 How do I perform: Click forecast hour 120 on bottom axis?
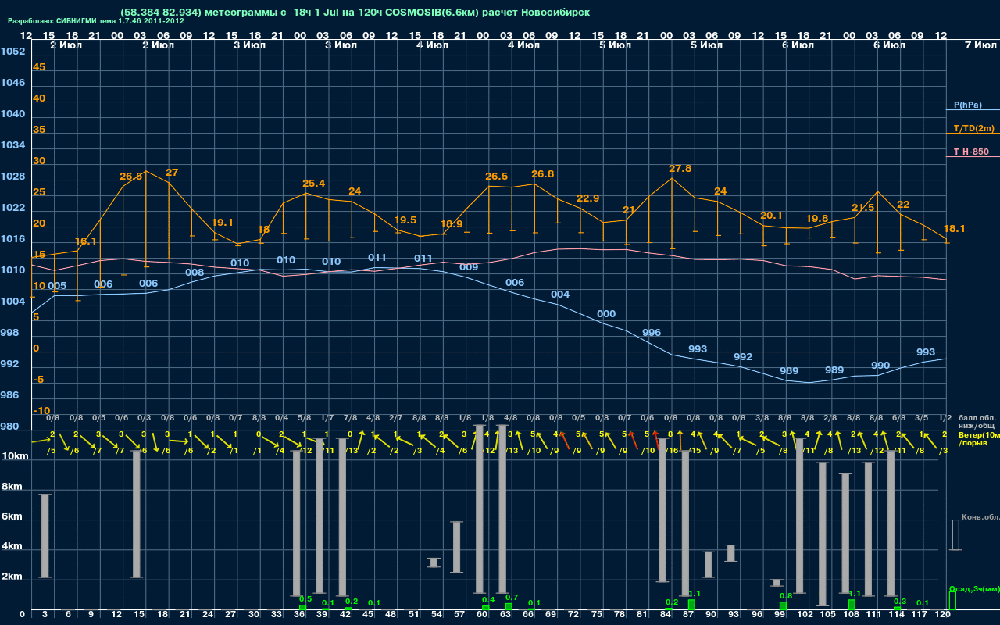(x=942, y=615)
